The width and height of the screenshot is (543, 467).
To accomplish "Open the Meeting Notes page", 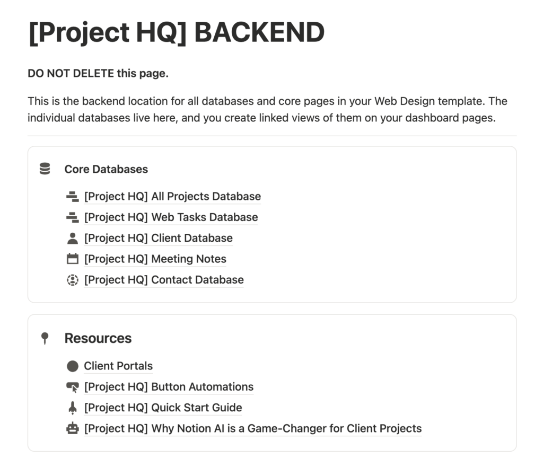I will pos(154,259).
